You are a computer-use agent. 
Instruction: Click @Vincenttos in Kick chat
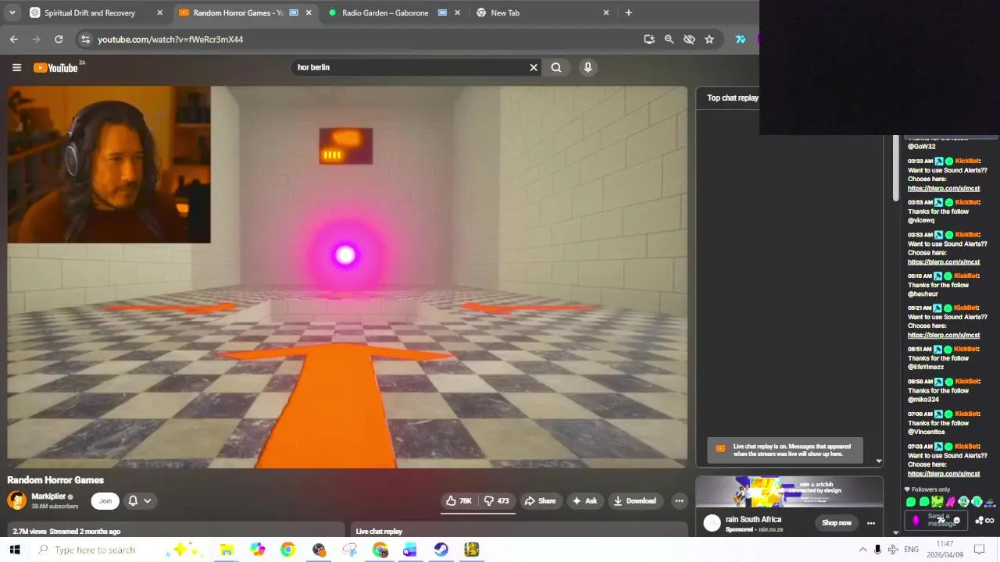(926, 432)
